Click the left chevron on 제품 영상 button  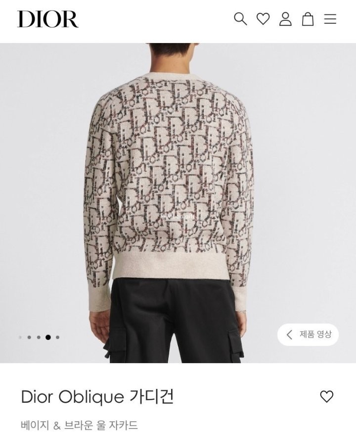tap(289, 335)
